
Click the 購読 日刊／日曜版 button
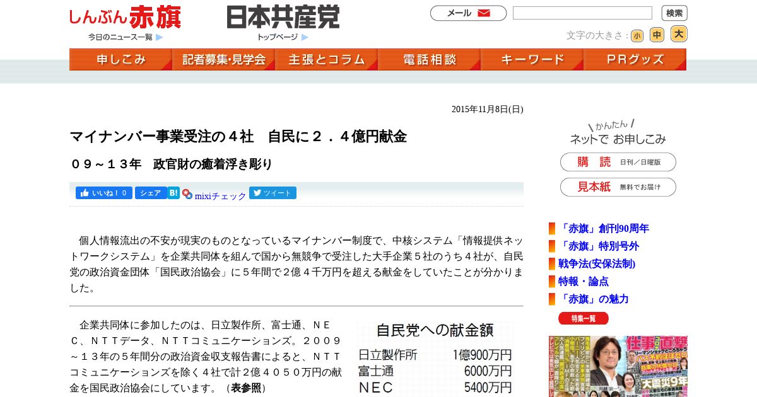(x=618, y=162)
